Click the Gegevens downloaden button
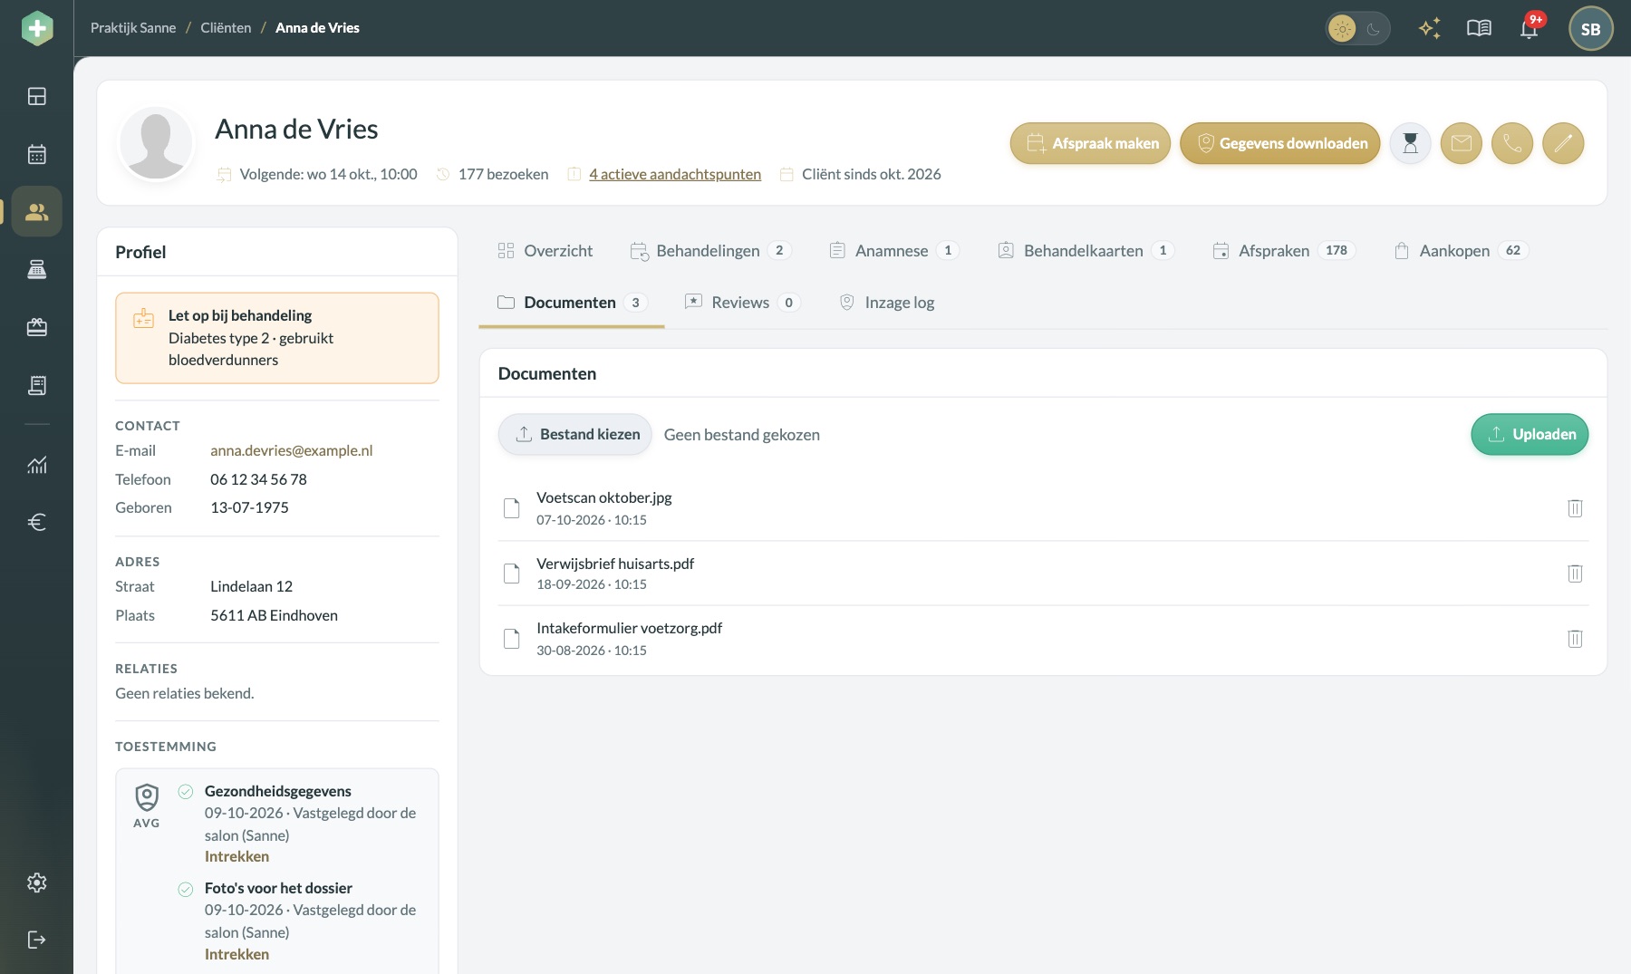 point(1280,143)
